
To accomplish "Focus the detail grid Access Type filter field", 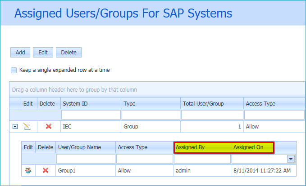I will point(145,159).
